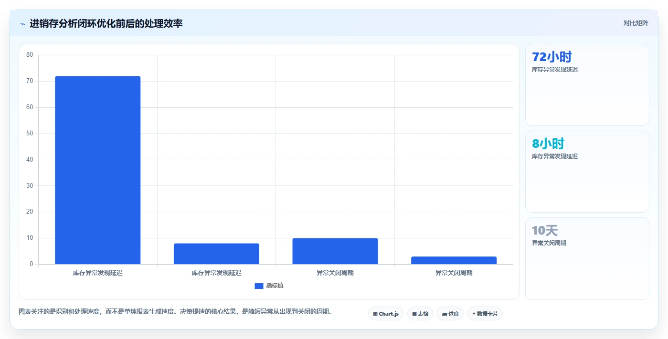Click the y-axis tick label 70
668x339 pixels.
(30, 81)
